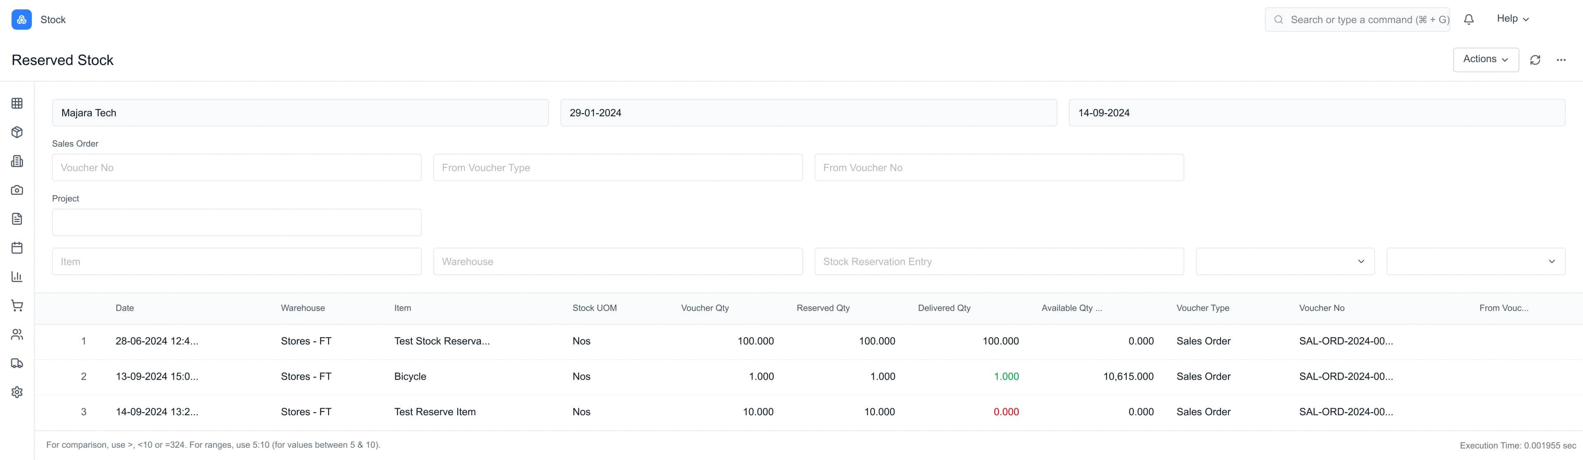Open the Actions dropdown
Image resolution: width=1583 pixels, height=460 pixels.
tap(1486, 60)
